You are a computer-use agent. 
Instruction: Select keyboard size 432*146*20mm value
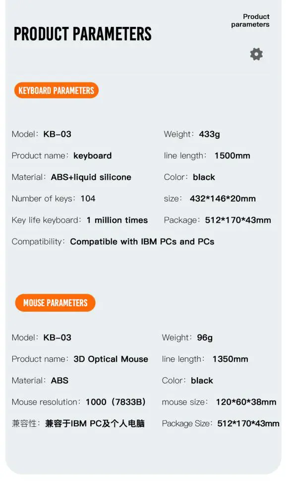pyautogui.click(x=223, y=199)
